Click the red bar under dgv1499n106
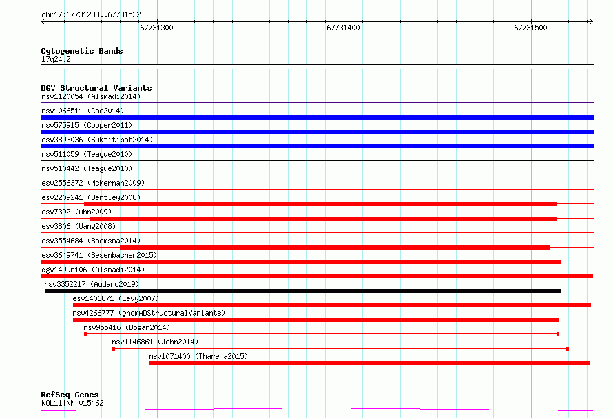Screen dimensions: 613x418 [317, 276]
